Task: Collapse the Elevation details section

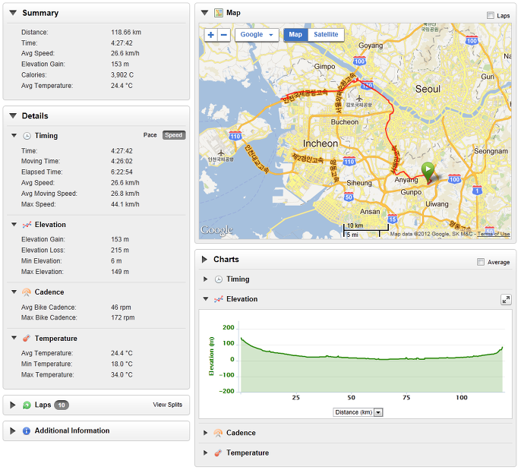Action: [14, 225]
